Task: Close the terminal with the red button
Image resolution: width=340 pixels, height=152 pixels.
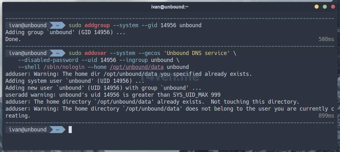Action: click(x=333, y=7)
